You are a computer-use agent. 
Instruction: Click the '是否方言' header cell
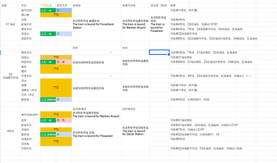[64, 5]
